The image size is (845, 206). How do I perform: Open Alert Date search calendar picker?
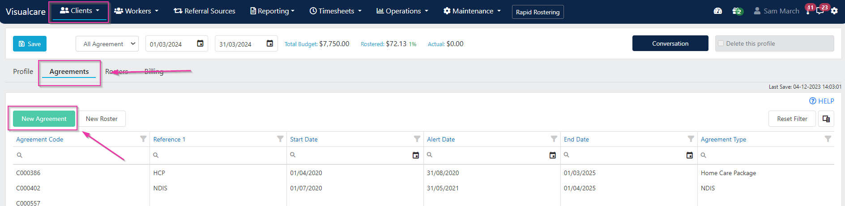click(x=553, y=155)
